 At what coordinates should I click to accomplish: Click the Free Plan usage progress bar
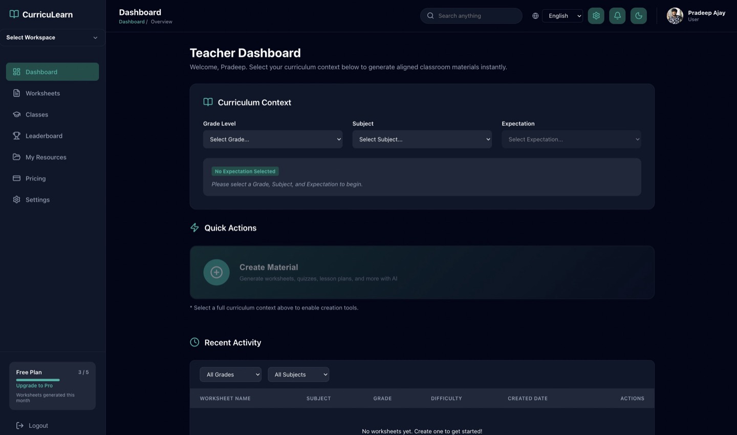pyautogui.click(x=38, y=380)
